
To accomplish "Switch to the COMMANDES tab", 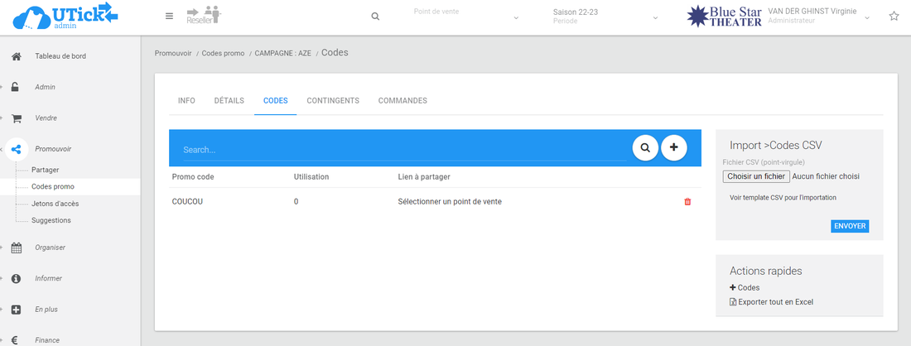I will click(402, 101).
